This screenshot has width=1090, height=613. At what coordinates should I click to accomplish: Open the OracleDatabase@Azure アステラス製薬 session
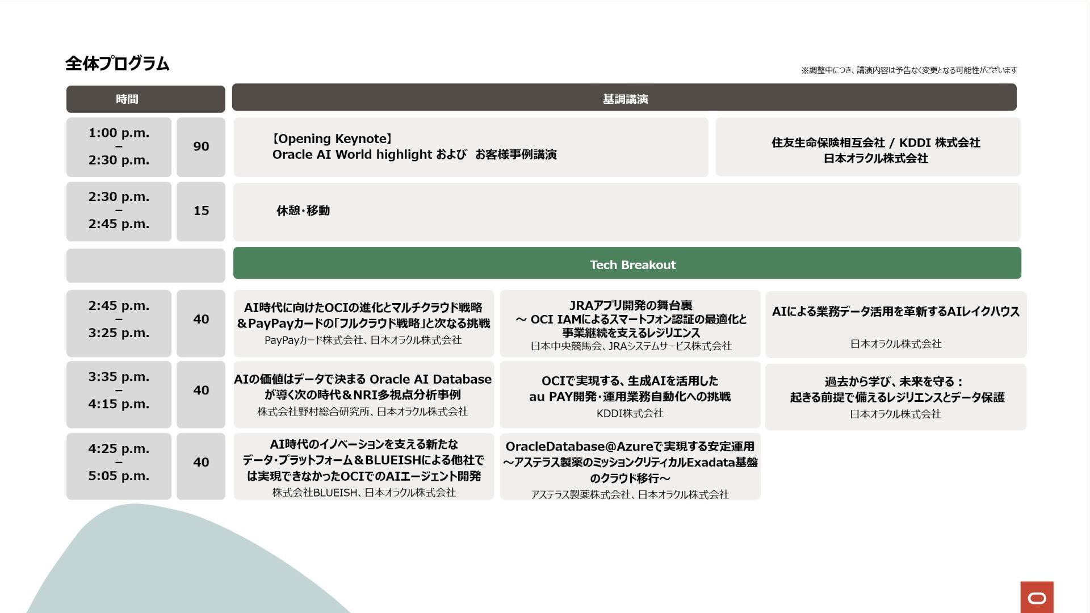[x=630, y=468]
